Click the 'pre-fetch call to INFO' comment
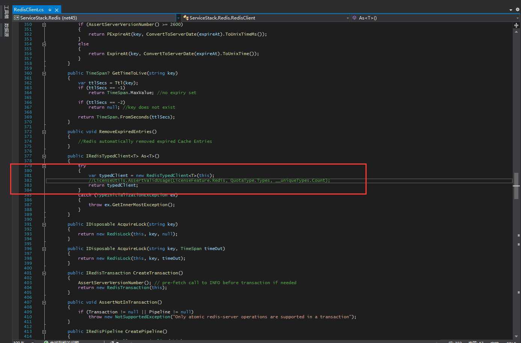521x343 pixels. (x=225, y=283)
